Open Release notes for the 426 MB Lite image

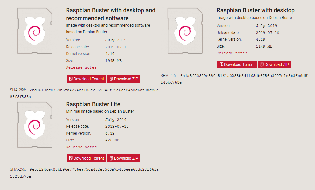81,147
